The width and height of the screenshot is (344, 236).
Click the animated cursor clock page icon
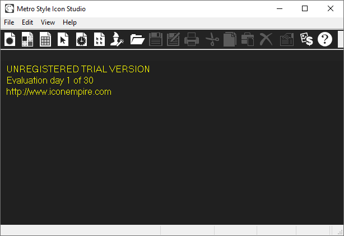tap(81, 39)
